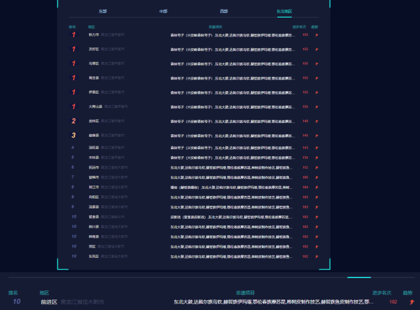The height and width of the screenshot is (310, 420).
Task: Click the rank 2 badge beside 金林区
Action: 74,121
